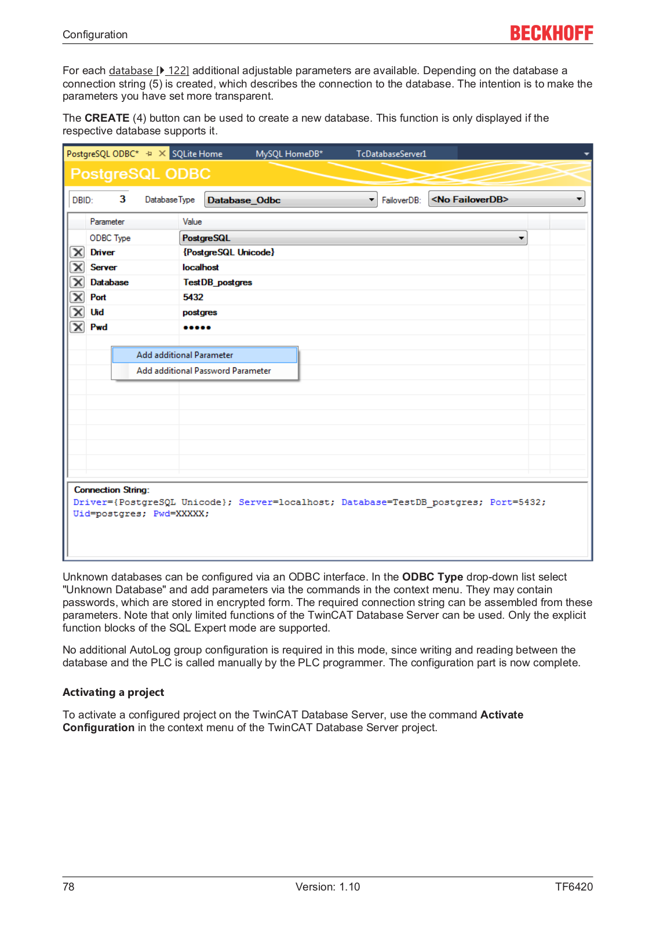Open the ODBC Type dropdown
656x927 pixels.
pos(353,238)
